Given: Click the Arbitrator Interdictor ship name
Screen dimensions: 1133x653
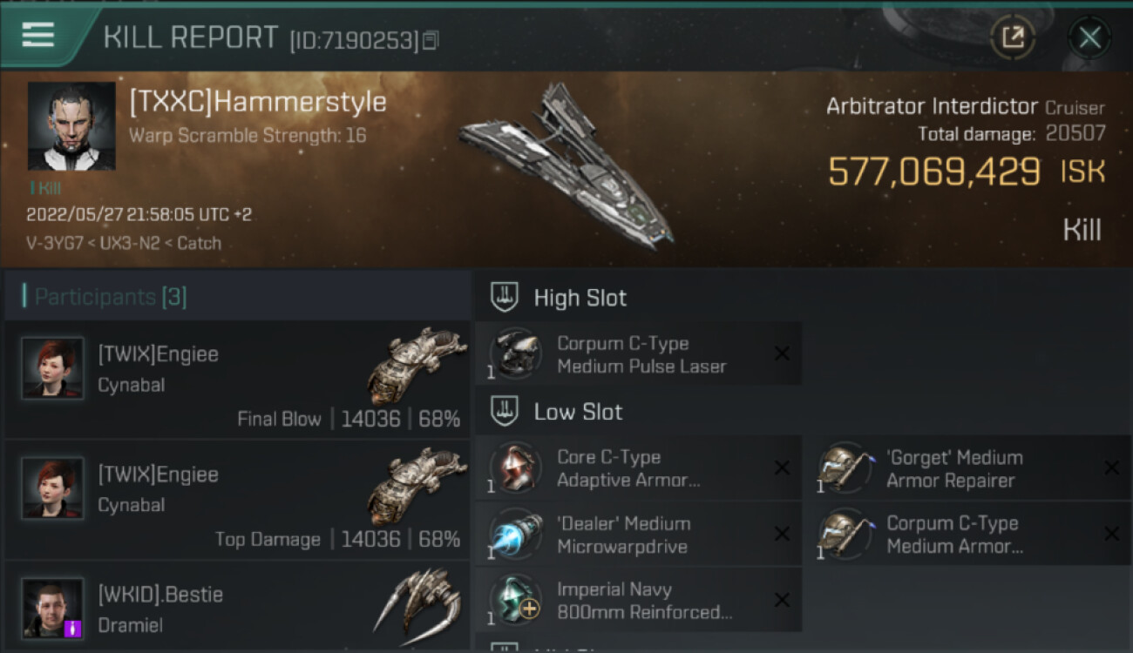Looking at the screenshot, I should 932,107.
